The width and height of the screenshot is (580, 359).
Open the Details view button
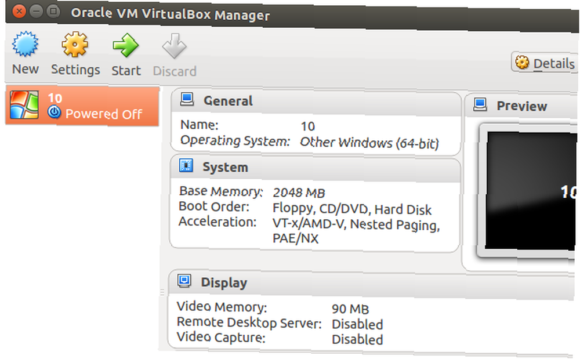(545, 63)
